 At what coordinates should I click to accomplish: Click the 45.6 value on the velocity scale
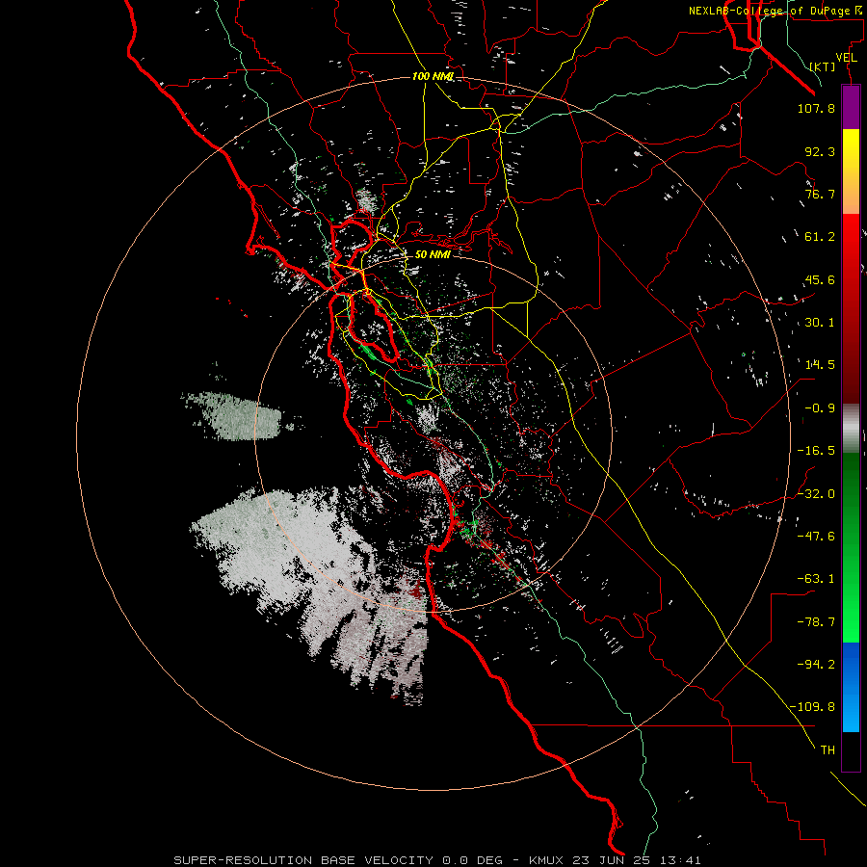pos(820,279)
